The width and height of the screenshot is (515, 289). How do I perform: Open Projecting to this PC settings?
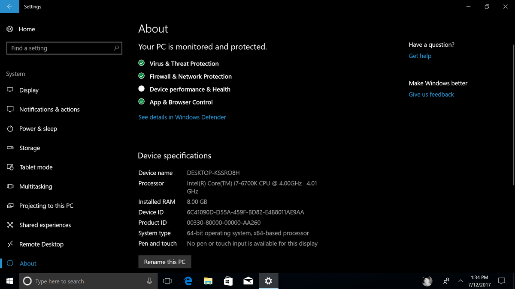(10, 206)
